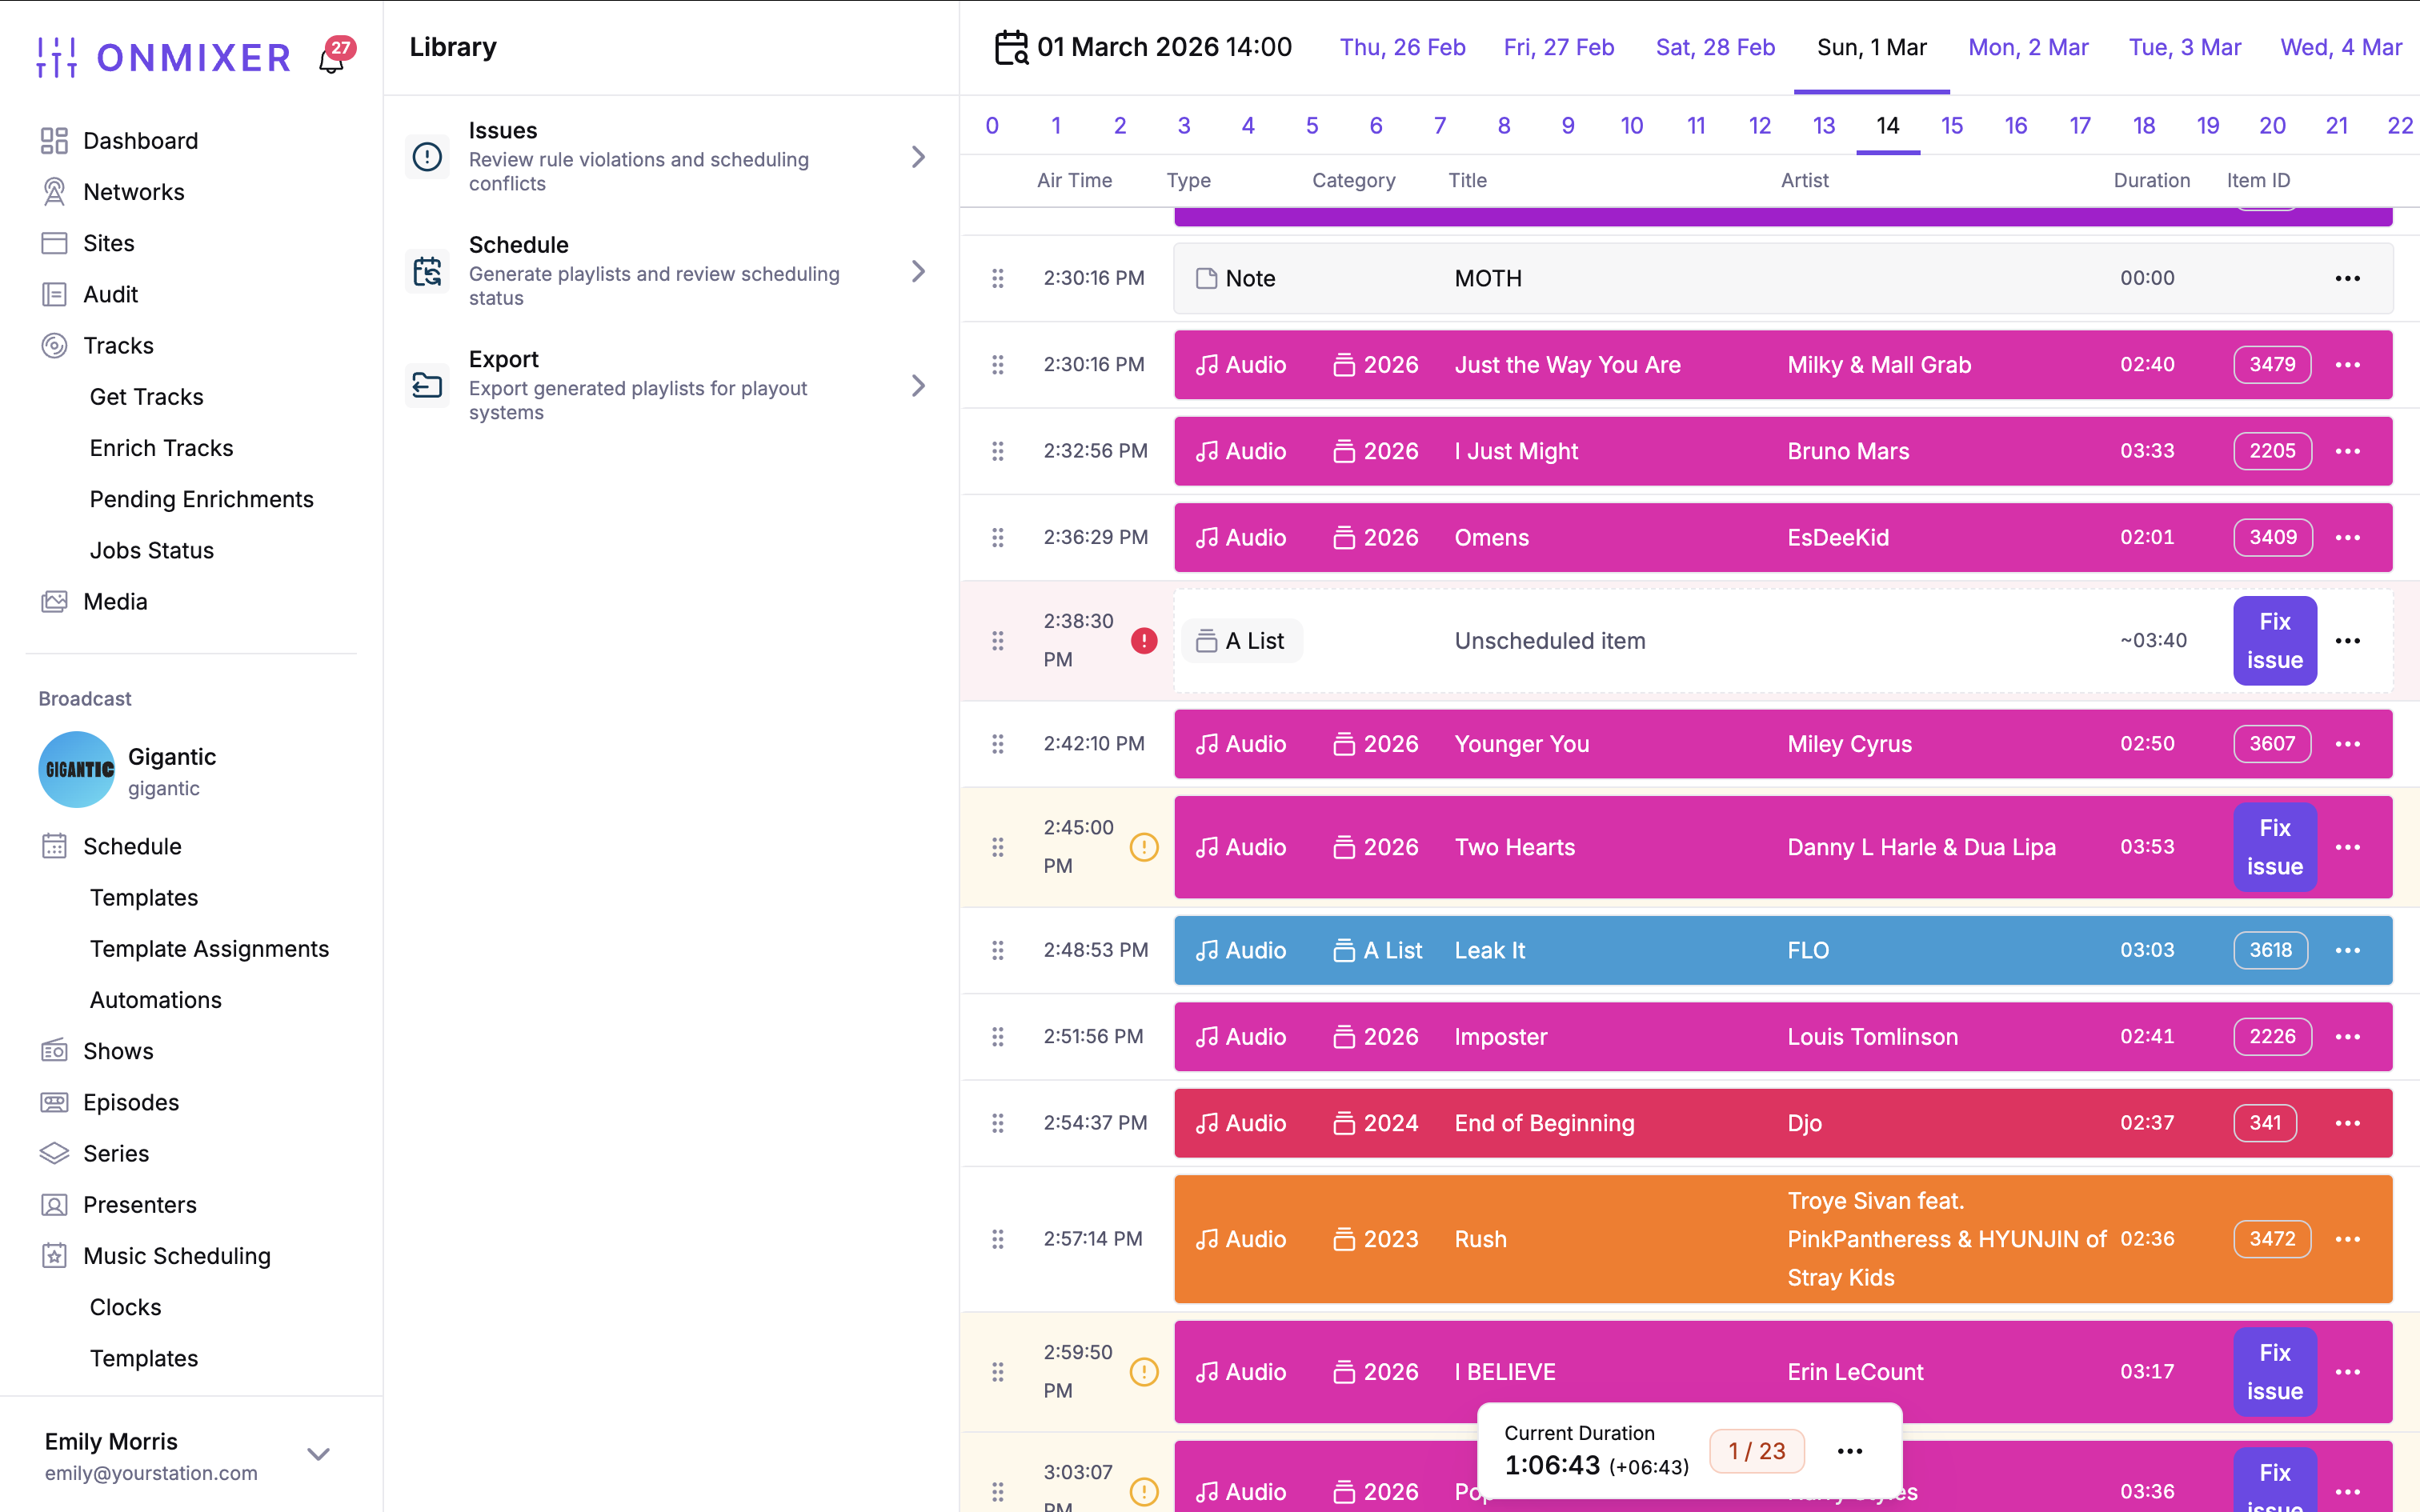Screen dimensions: 2420x1512
Task: Click Fix issue on Unscheduled item
Action: point(2274,641)
